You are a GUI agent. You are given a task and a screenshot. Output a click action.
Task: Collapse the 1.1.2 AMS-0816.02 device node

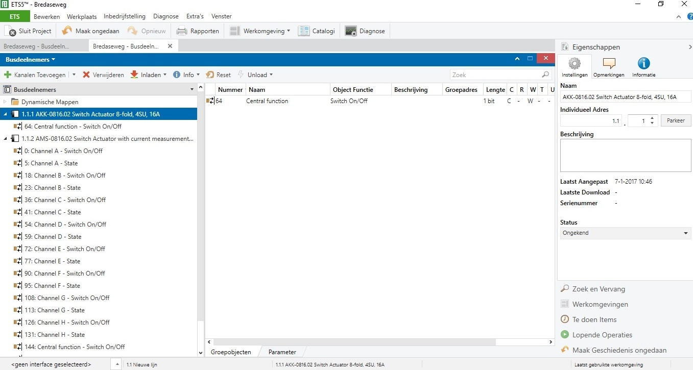point(5,139)
